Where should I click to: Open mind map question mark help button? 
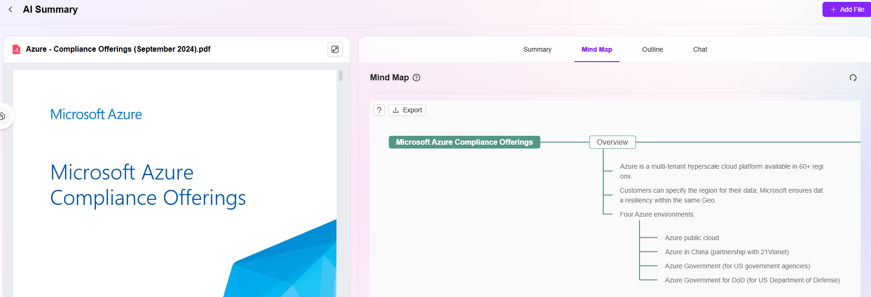[379, 110]
